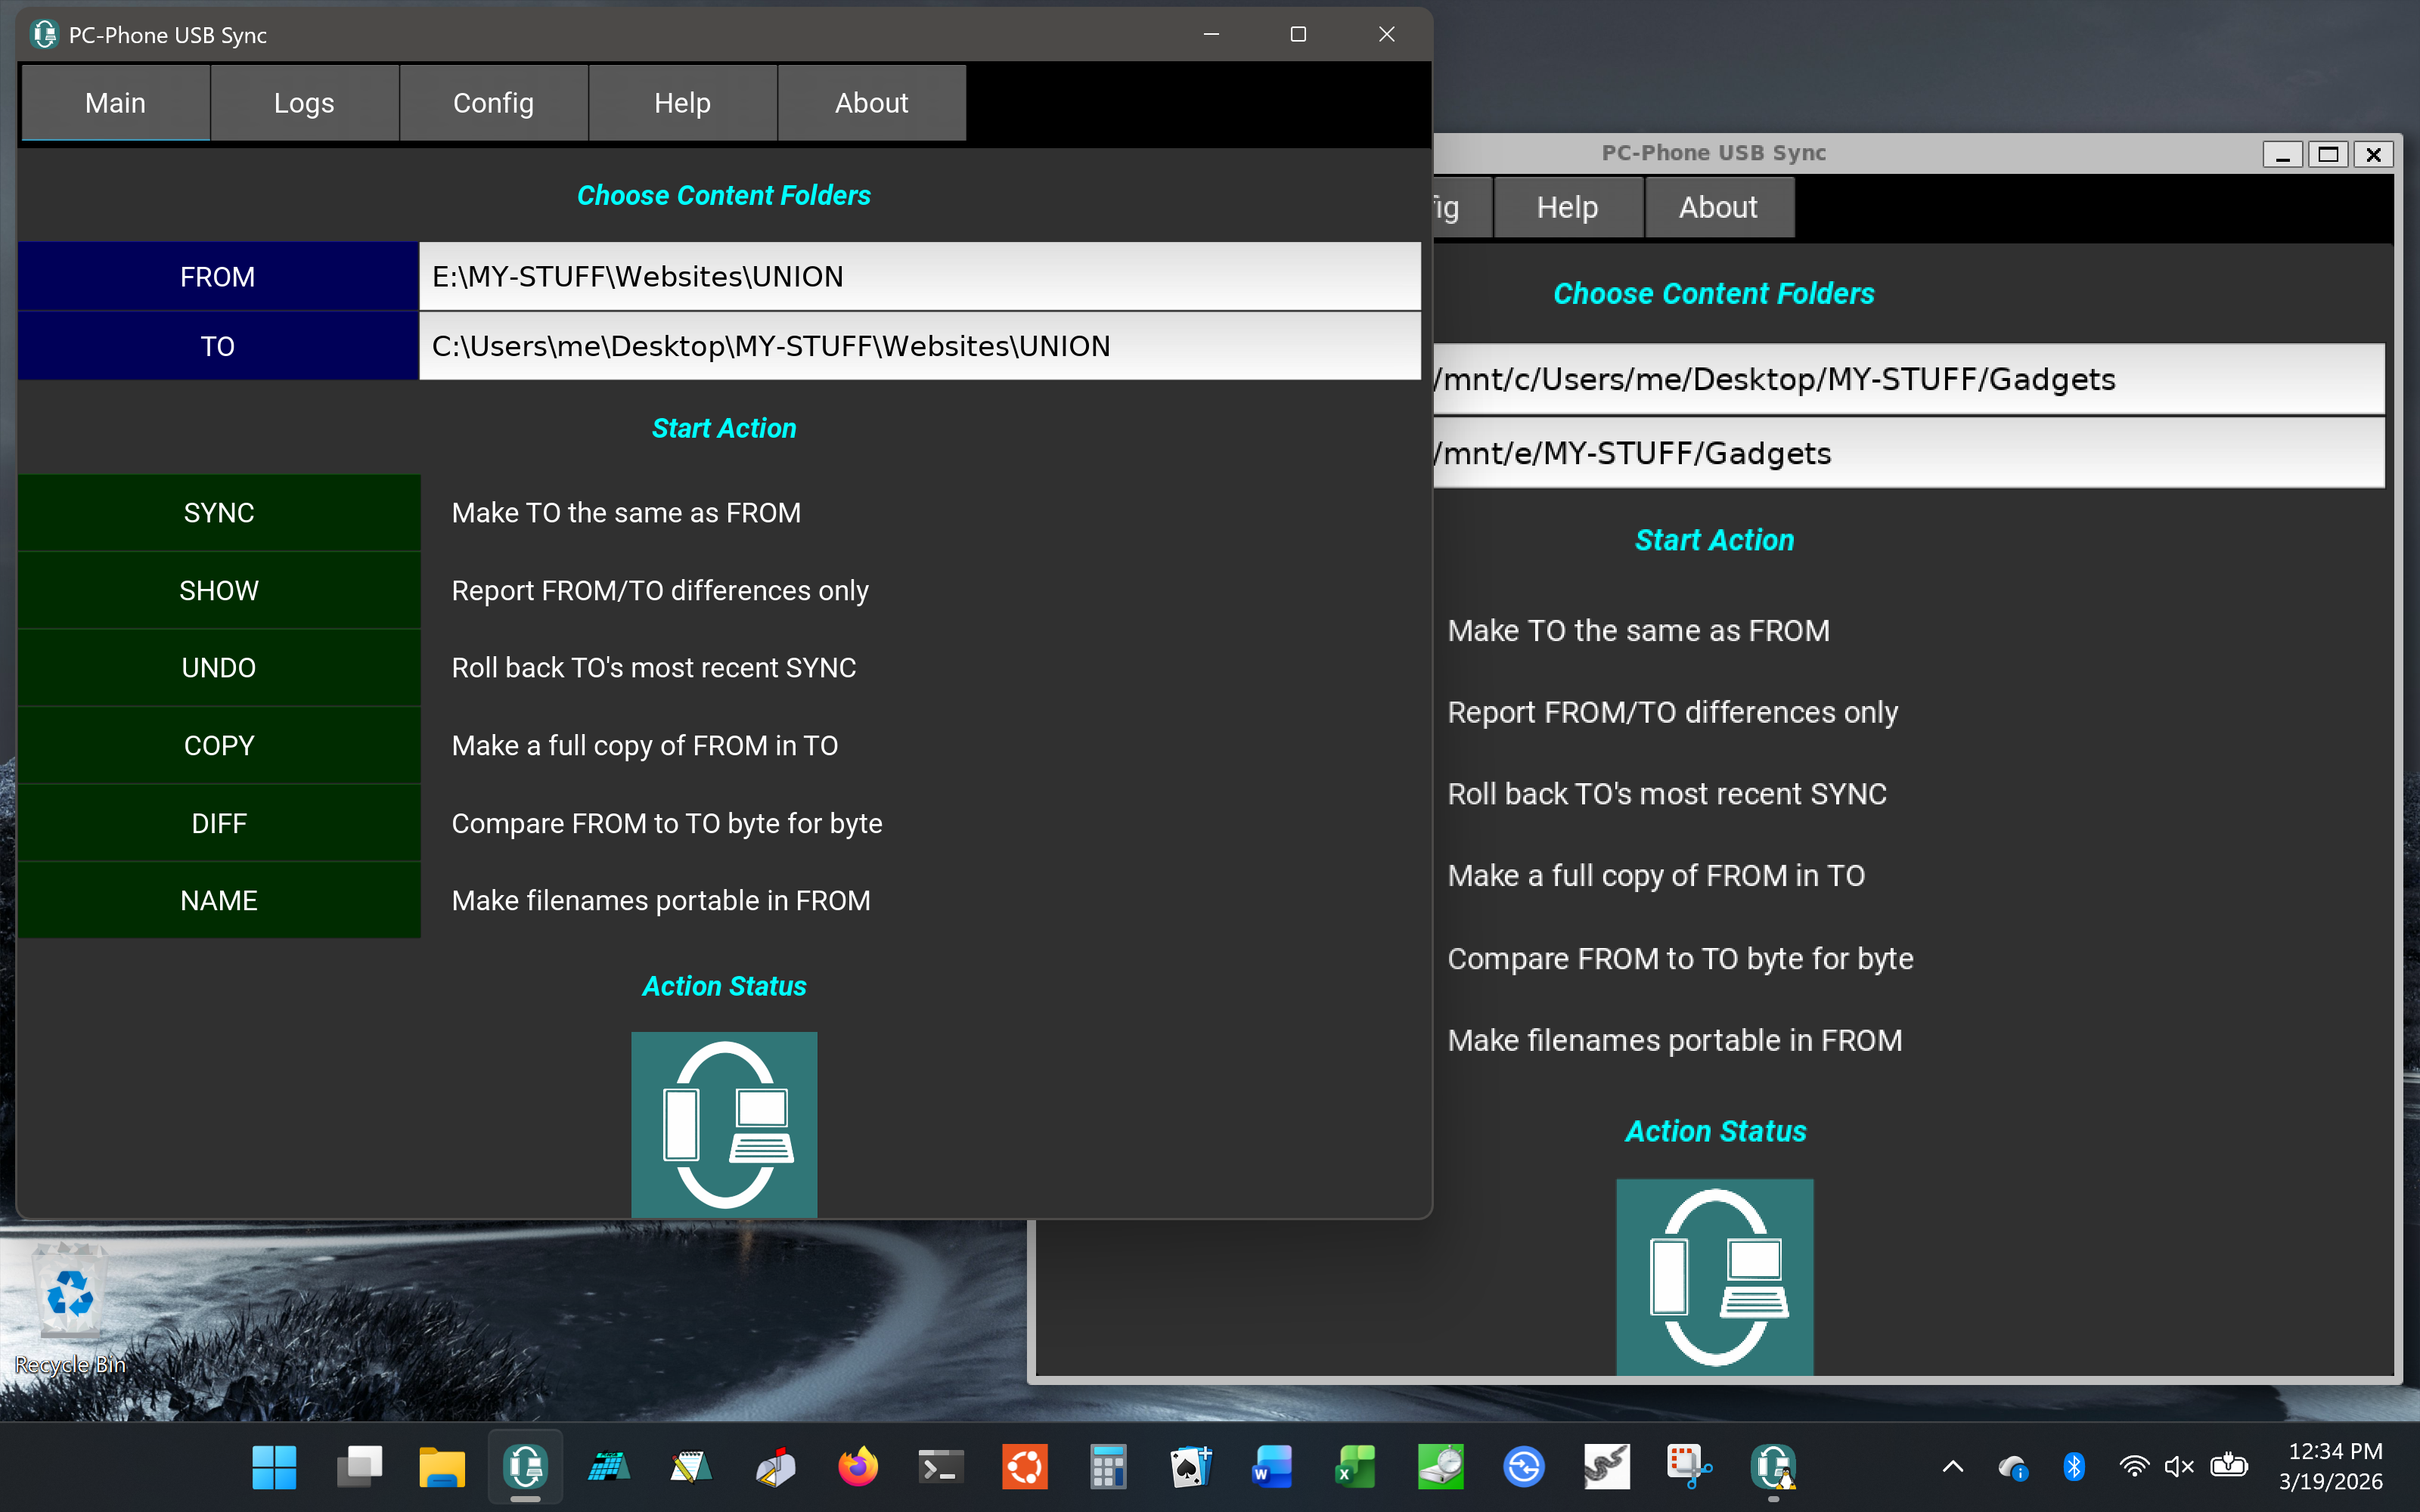Expand the hidden system tray icons chevron

1952,1467
